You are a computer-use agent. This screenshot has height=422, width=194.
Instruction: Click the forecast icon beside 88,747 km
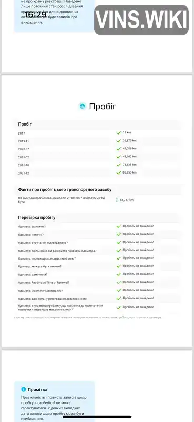point(117,200)
